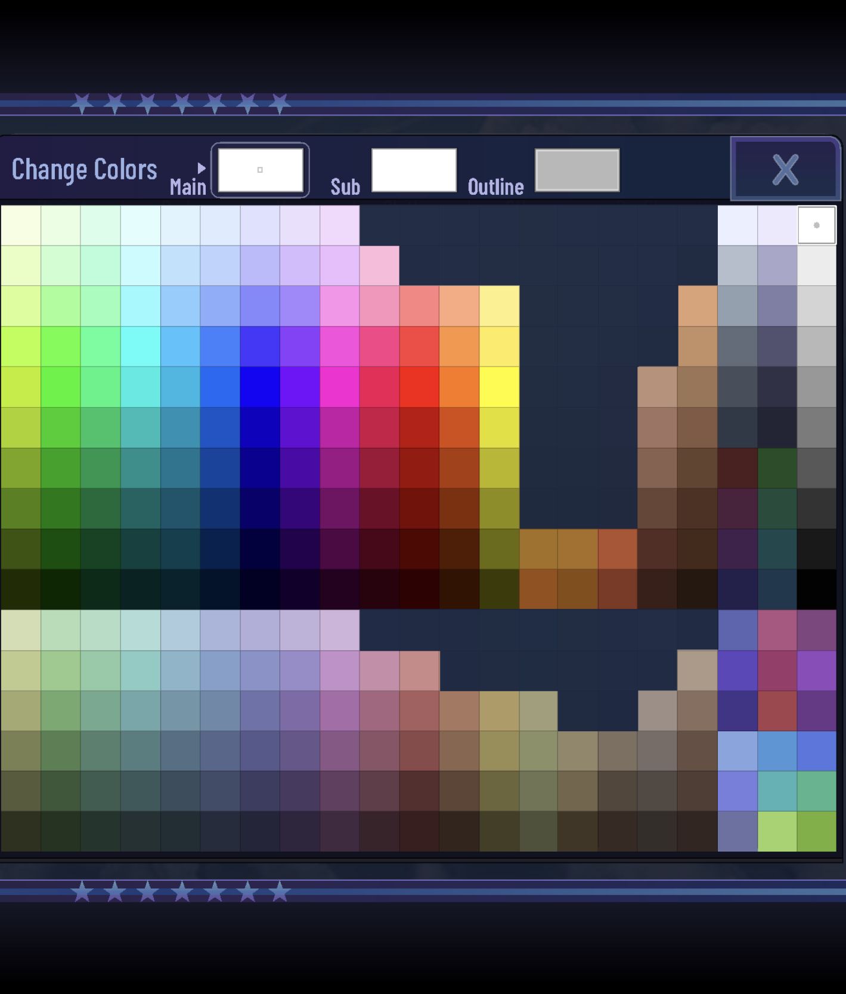The height and width of the screenshot is (994, 846).
Task: Click the 'Sub' label text
Action: tap(345, 187)
